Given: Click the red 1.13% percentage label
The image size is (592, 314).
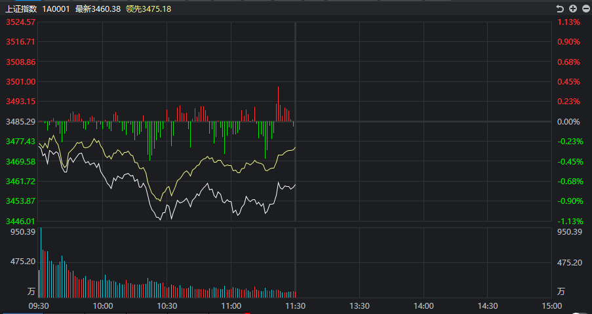Looking at the screenshot, I should click(568, 22).
